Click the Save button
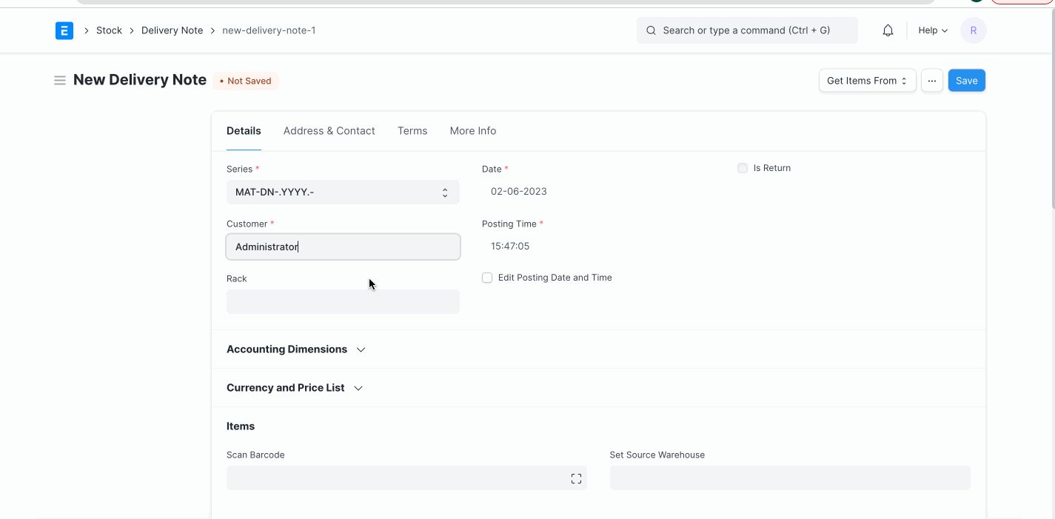Screen dimensions: 1055x519 (966, 80)
